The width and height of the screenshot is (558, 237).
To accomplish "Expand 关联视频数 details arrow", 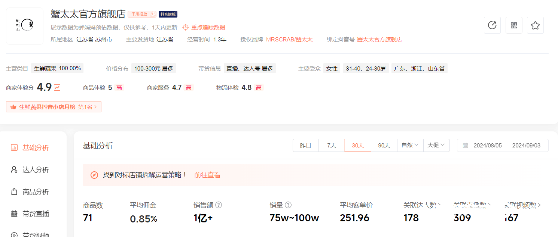I will 539,205.
